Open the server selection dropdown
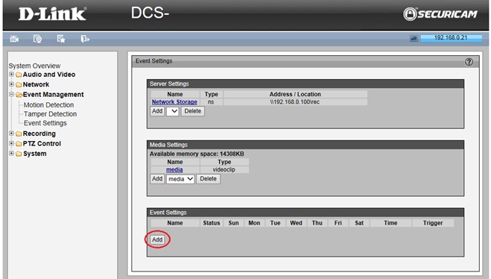Viewport: 491px width, 279px height. [173, 111]
